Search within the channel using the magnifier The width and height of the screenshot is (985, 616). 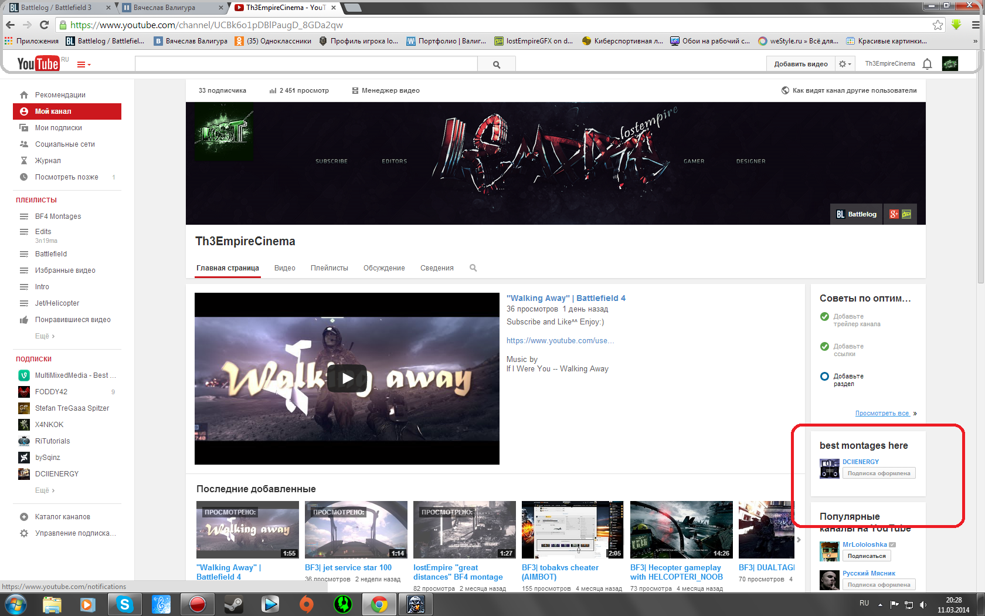click(x=473, y=268)
